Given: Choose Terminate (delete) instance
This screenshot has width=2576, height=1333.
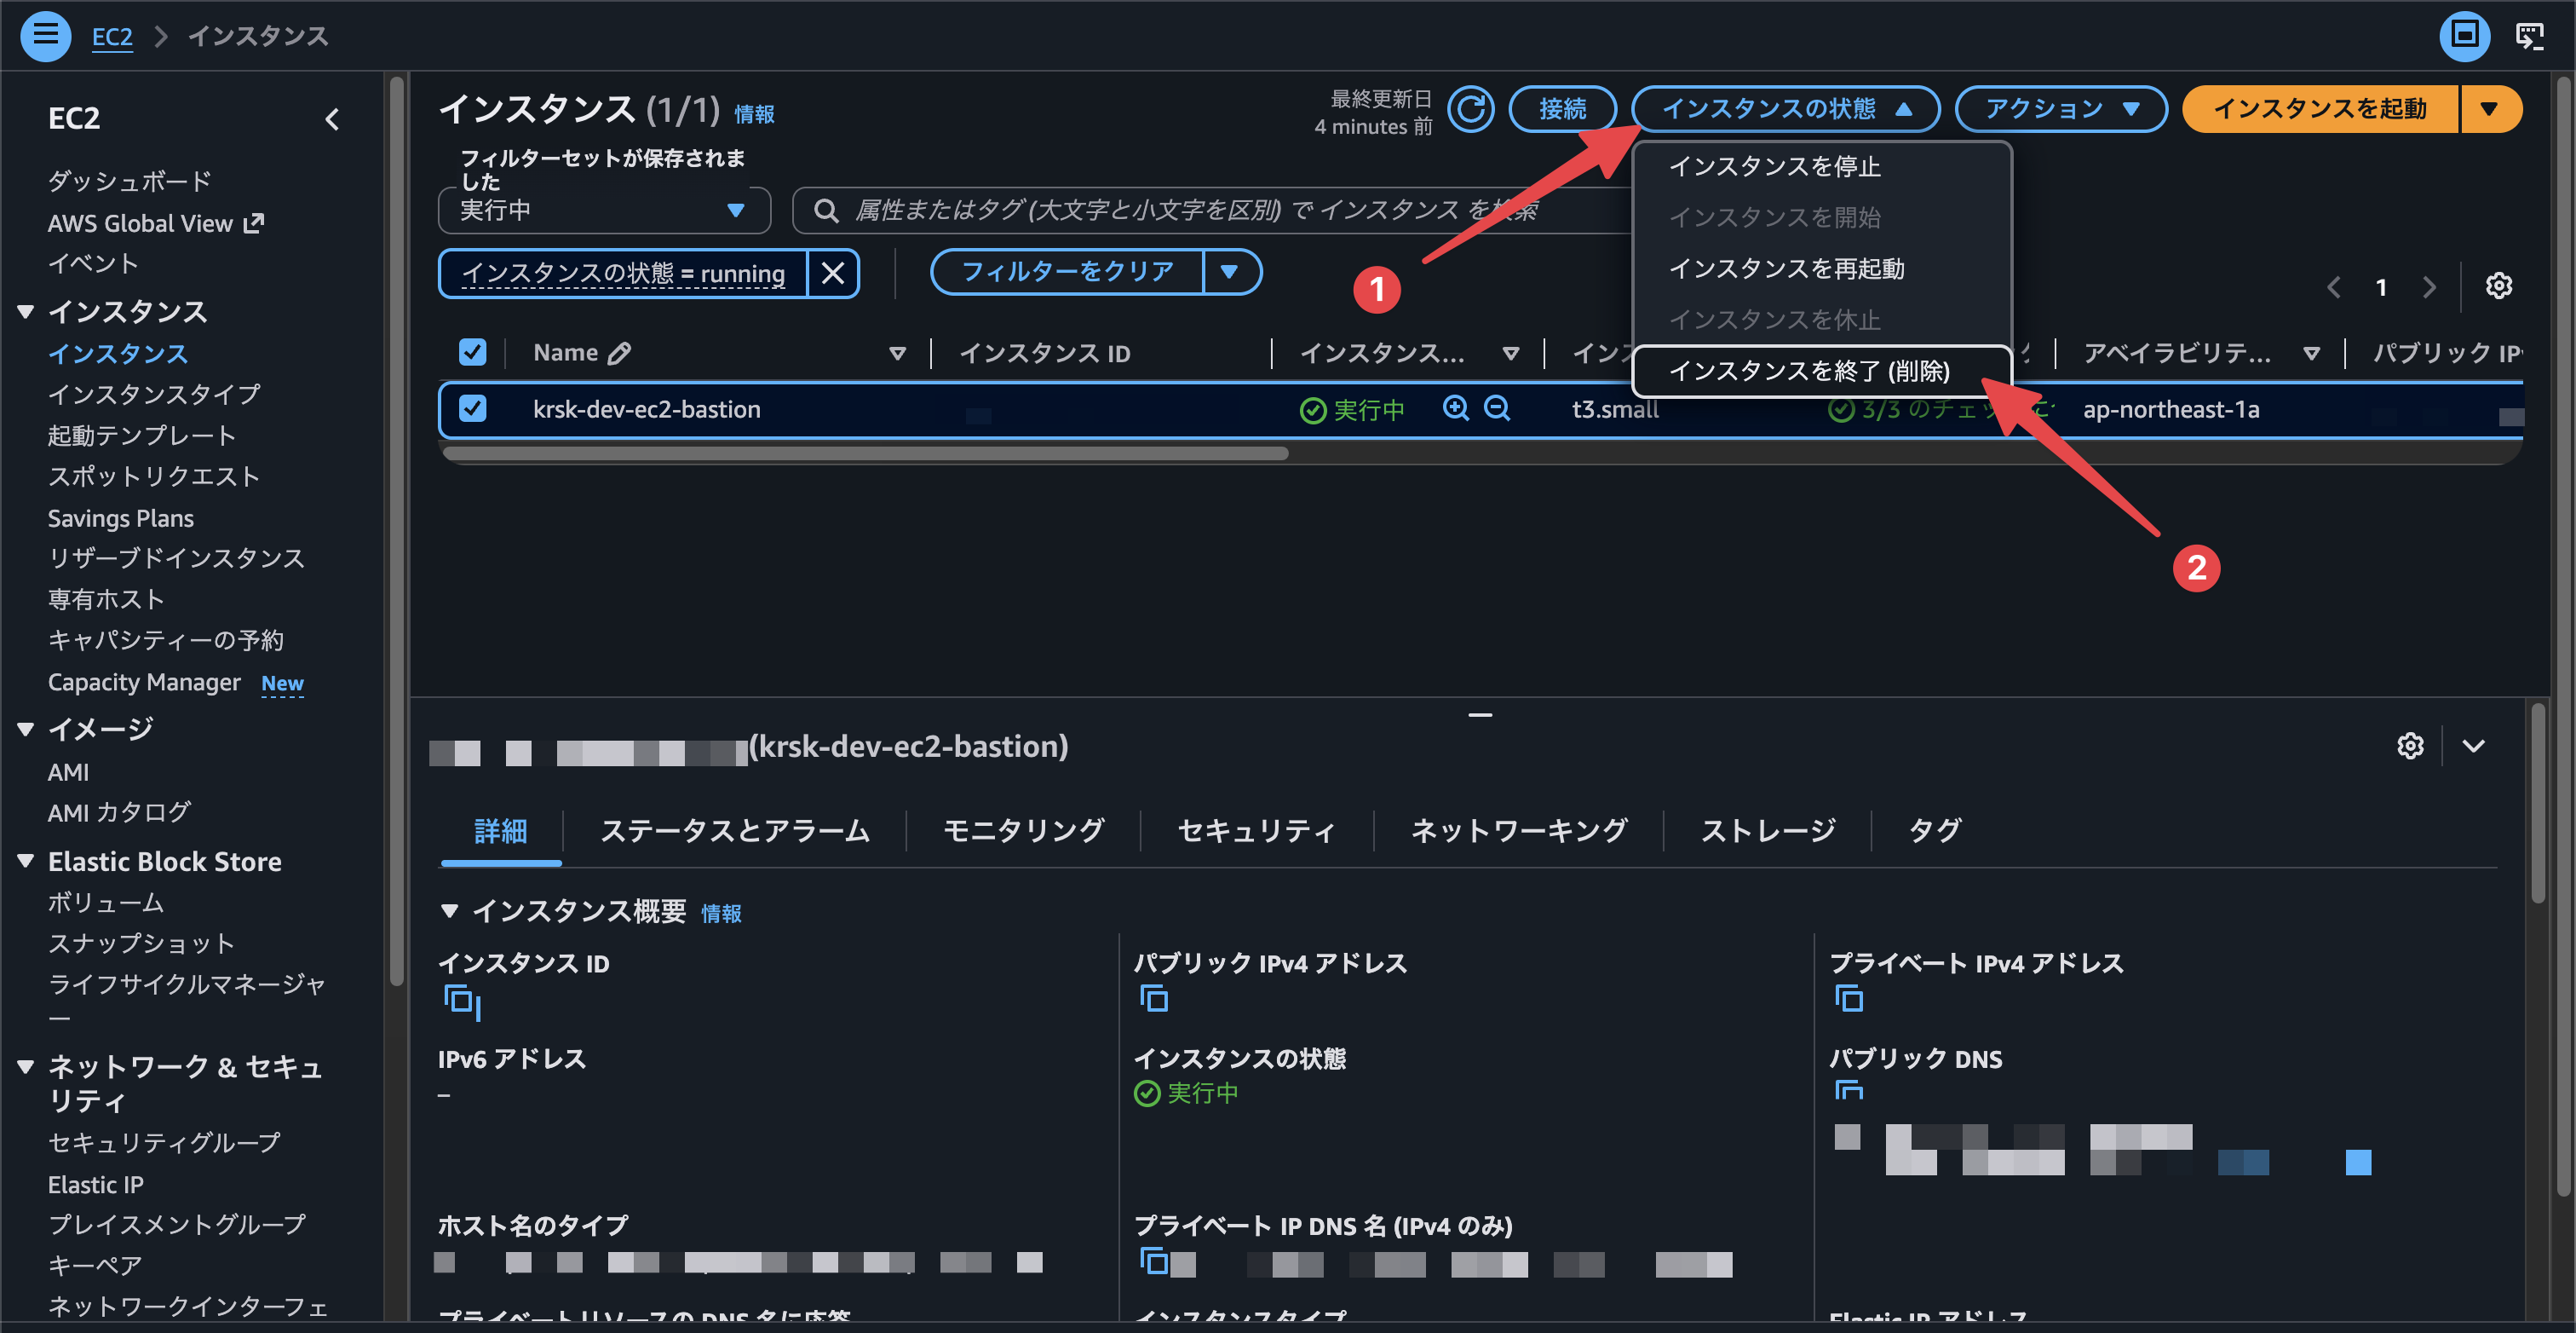Looking at the screenshot, I should [x=1821, y=372].
